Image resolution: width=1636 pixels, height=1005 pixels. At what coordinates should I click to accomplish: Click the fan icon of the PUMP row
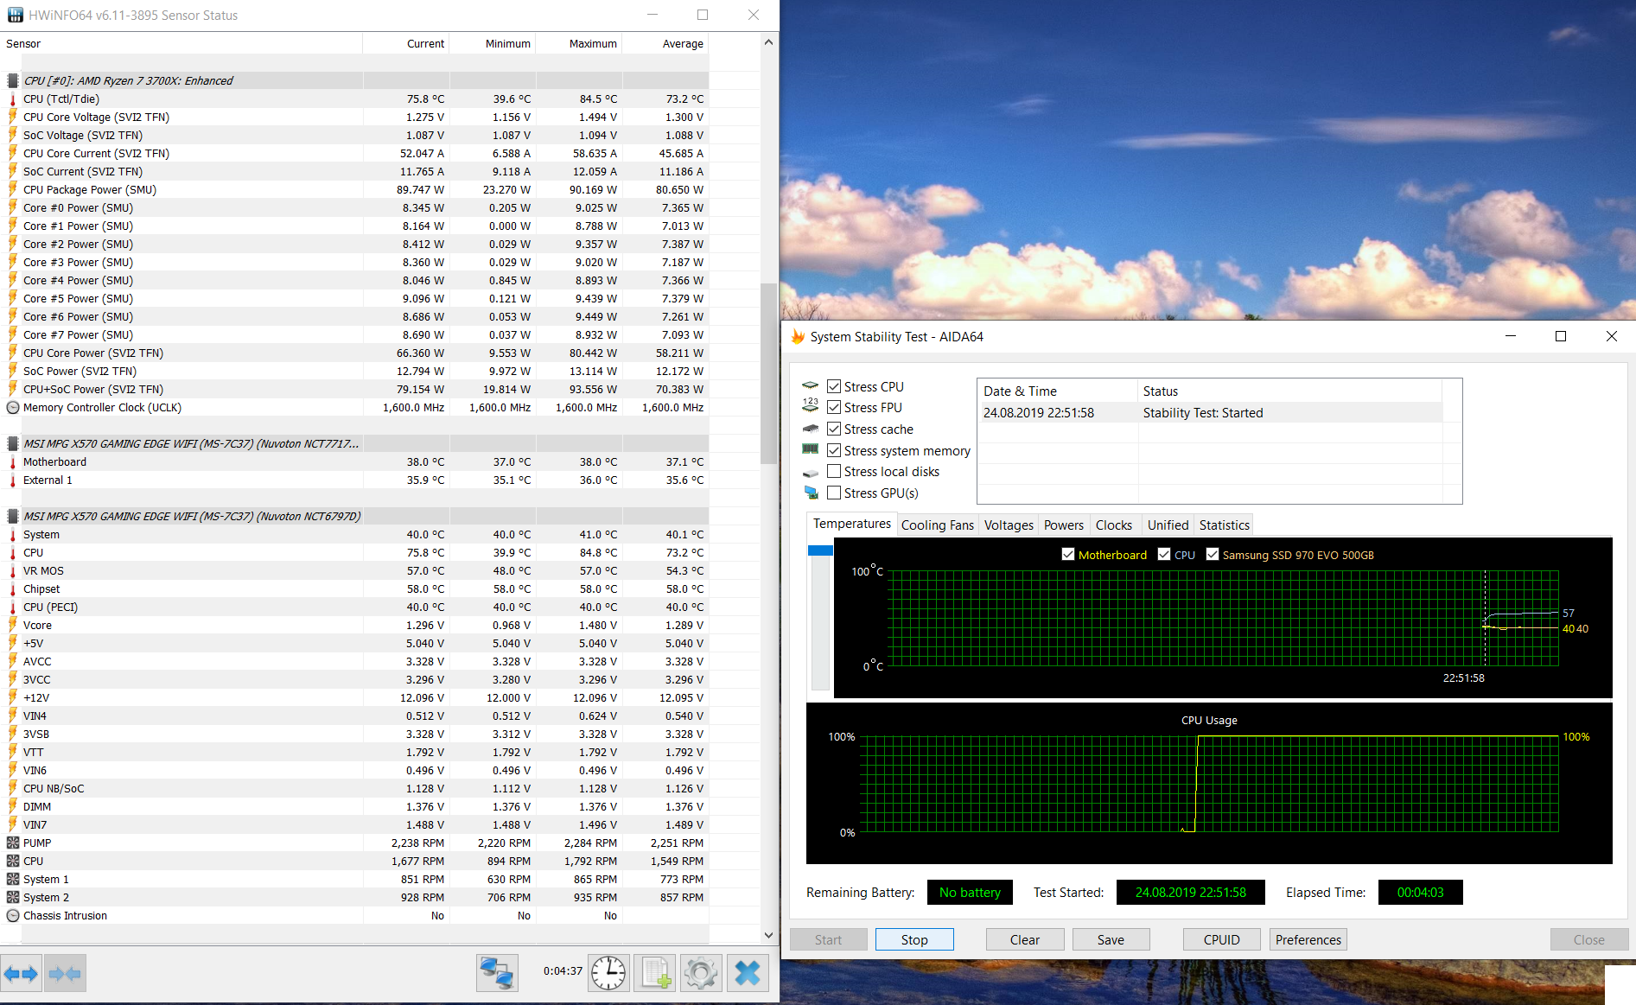[x=13, y=843]
